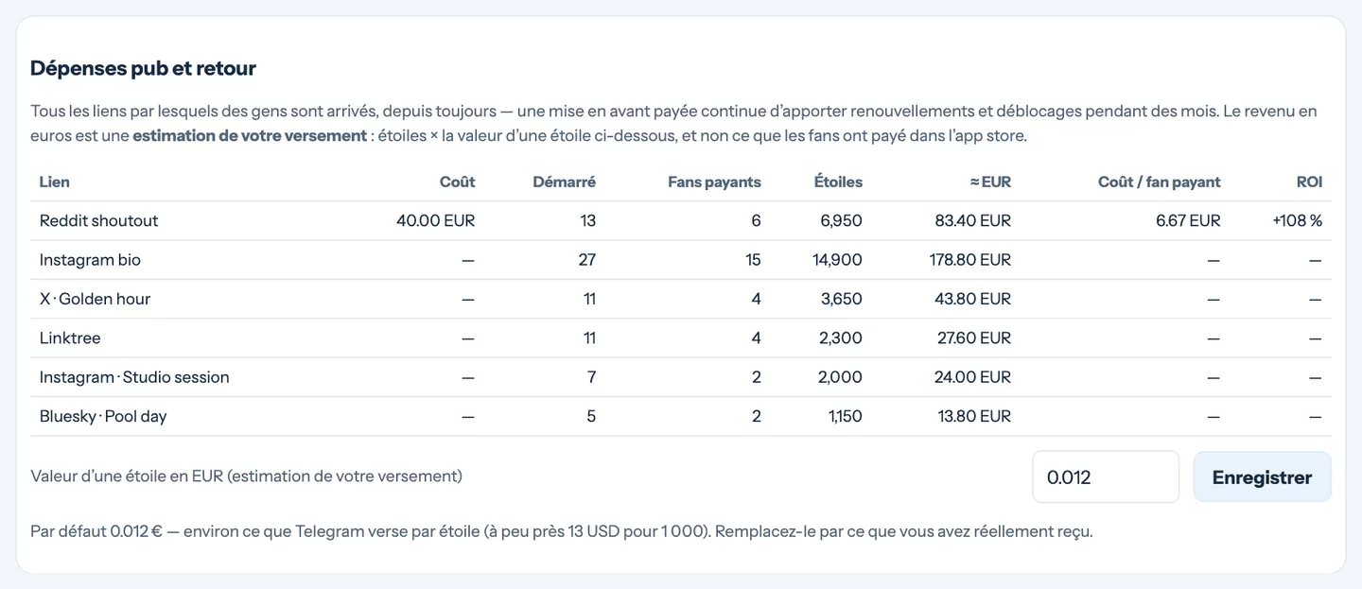Click the Fans payants column header
Viewport: 1362px width, 589px height.
[x=714, y=182]
